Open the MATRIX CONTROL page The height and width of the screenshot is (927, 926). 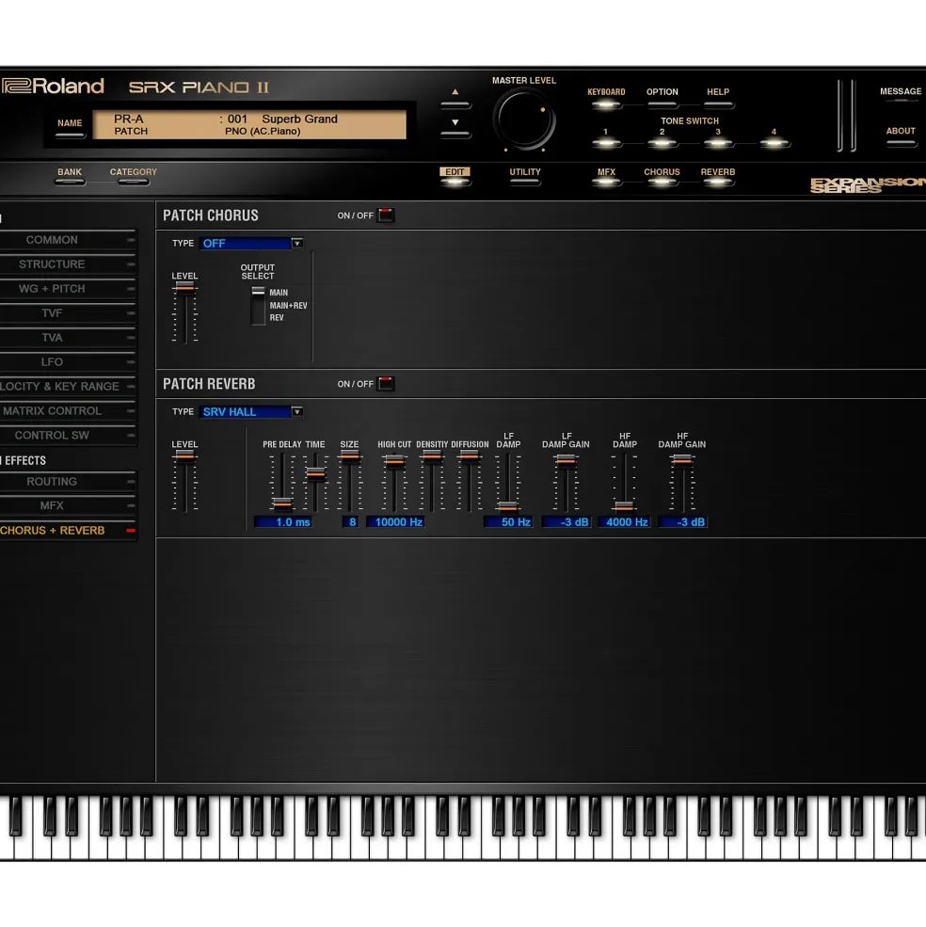(x=68, y=411)
